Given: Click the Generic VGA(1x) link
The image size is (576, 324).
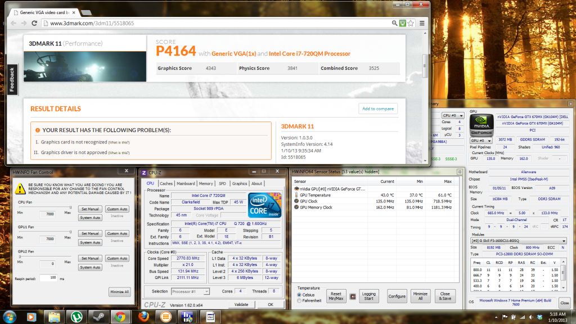Looking at the screenshot, I should point(233,53).
